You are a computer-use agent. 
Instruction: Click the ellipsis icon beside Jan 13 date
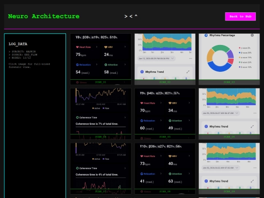(x=191, y=59)
